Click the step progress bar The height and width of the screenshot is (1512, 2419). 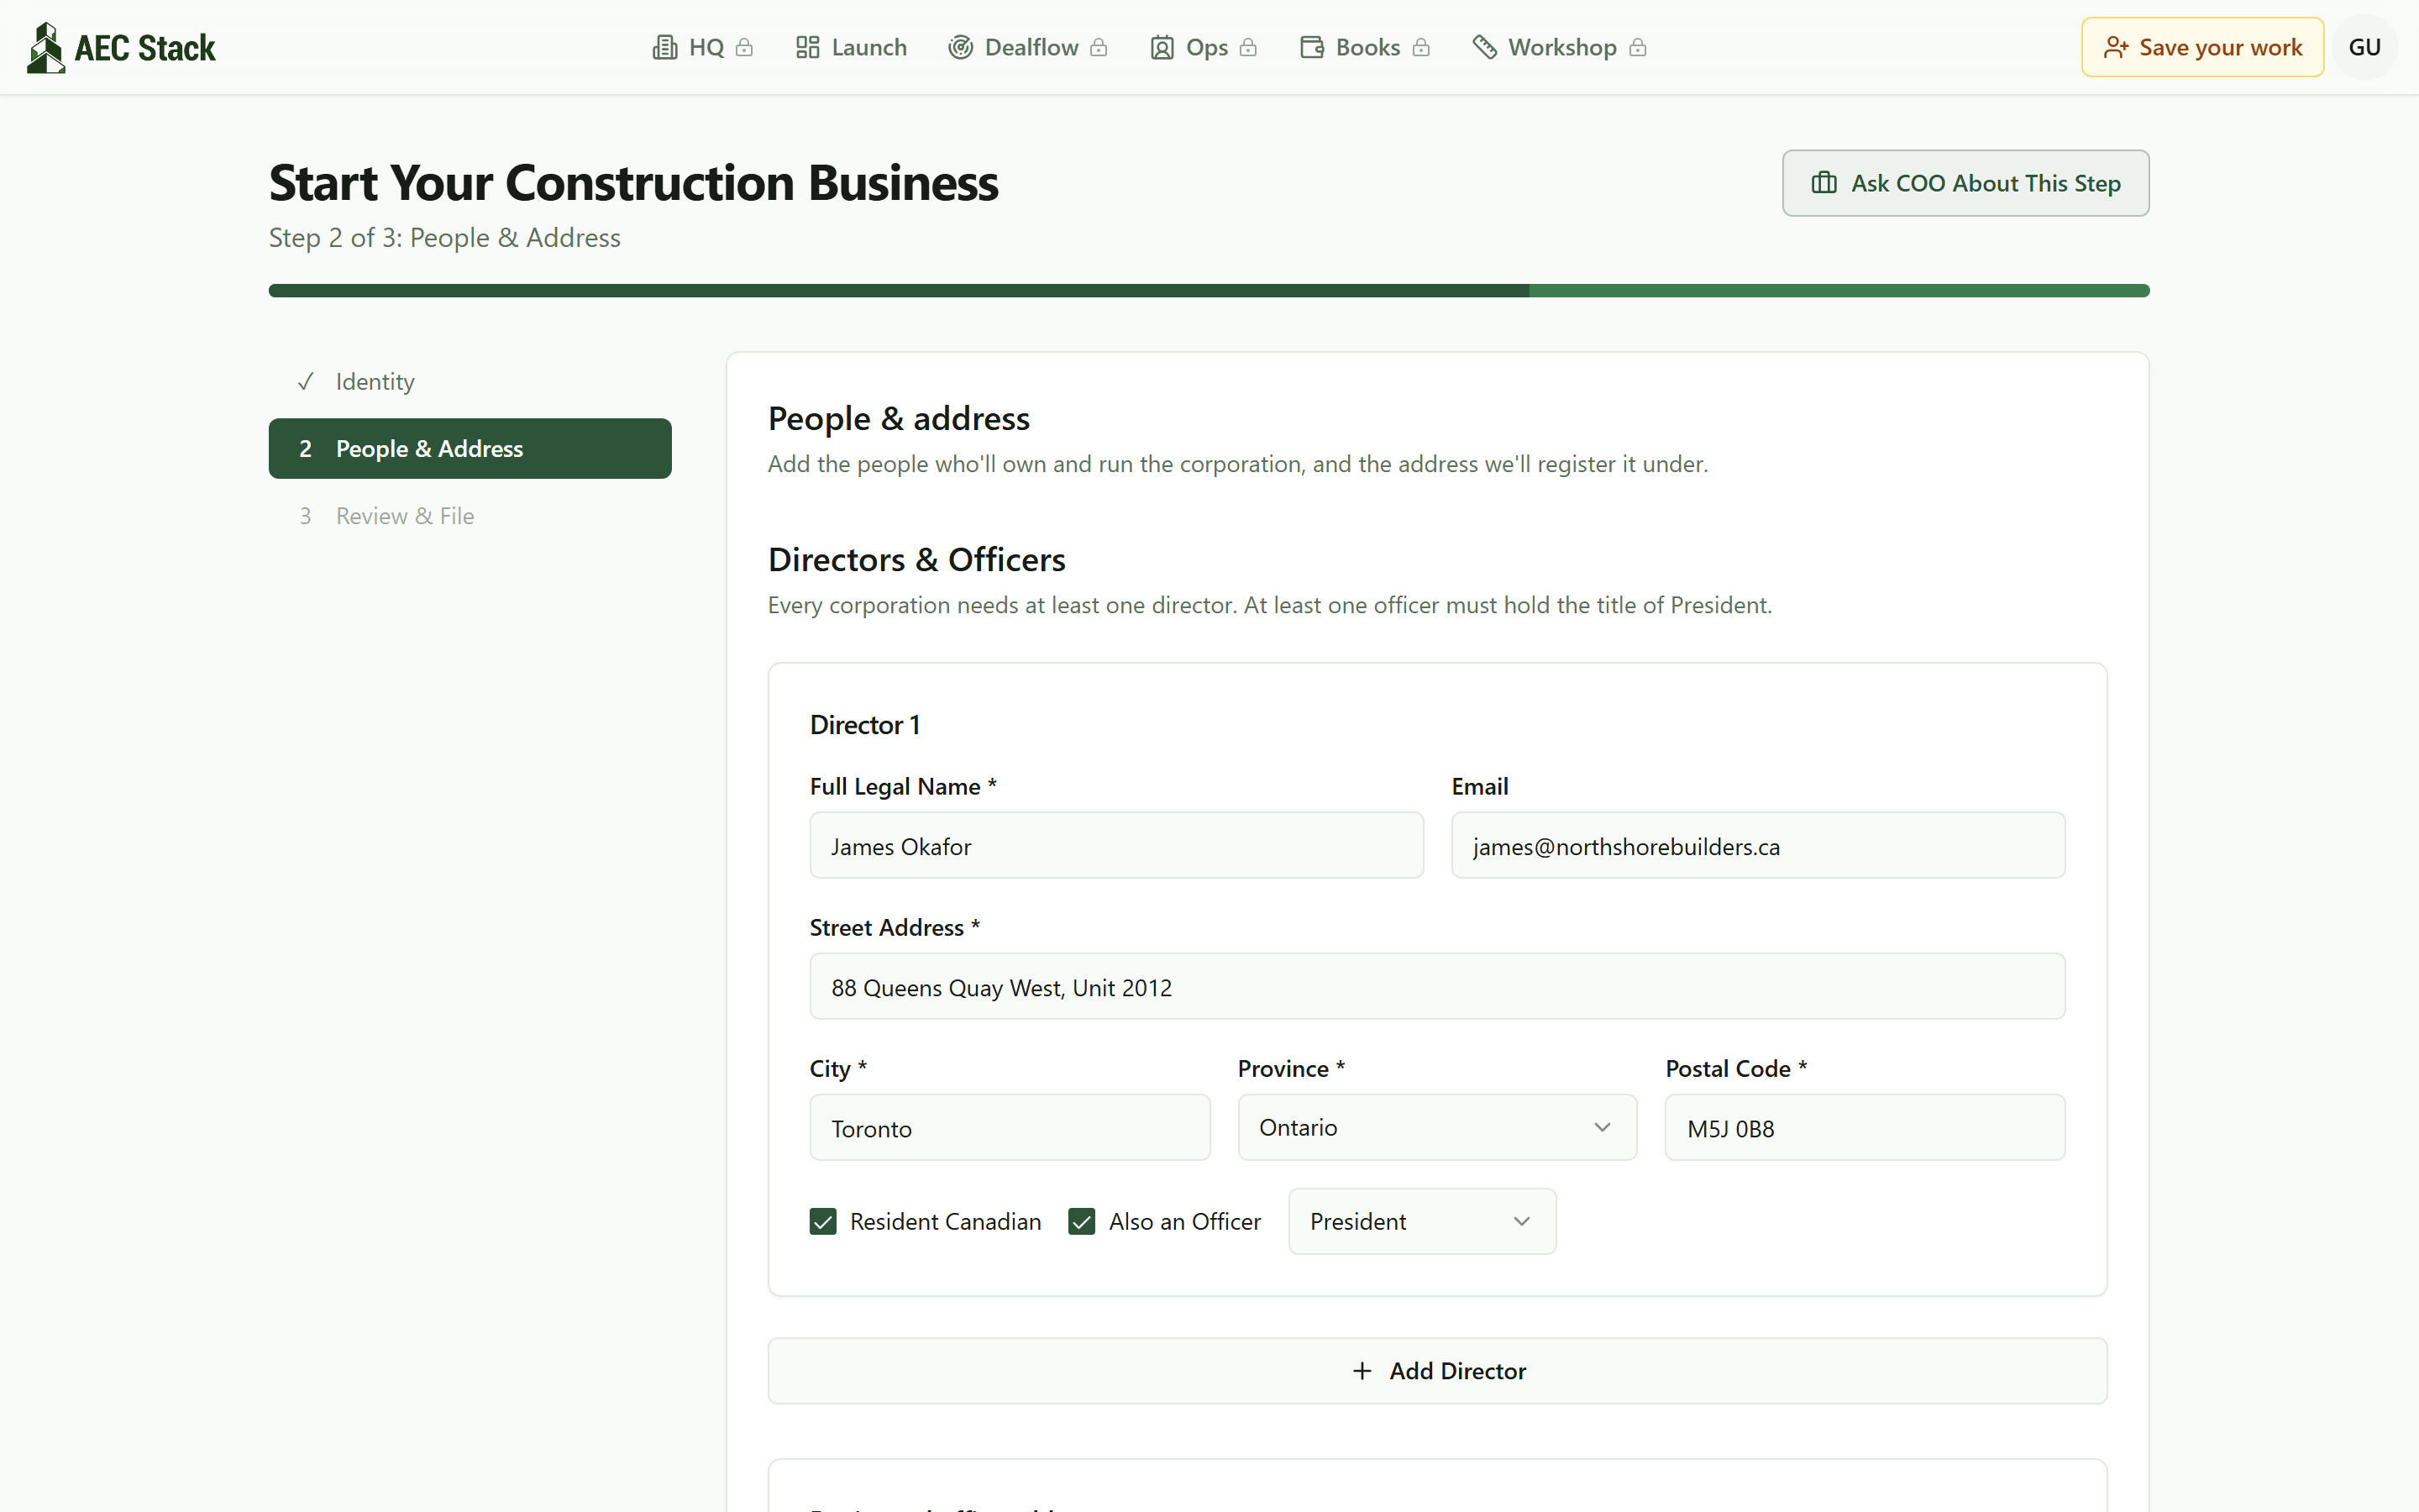point(1209,291)
